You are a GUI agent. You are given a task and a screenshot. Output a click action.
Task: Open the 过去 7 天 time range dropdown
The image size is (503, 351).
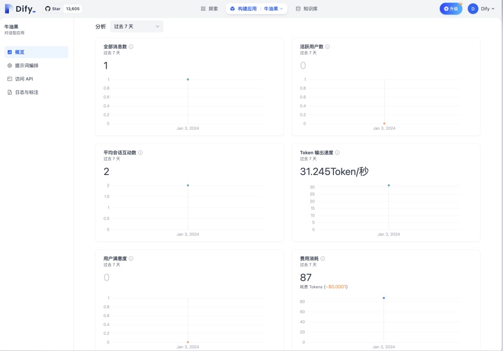(x=136, y=26)
